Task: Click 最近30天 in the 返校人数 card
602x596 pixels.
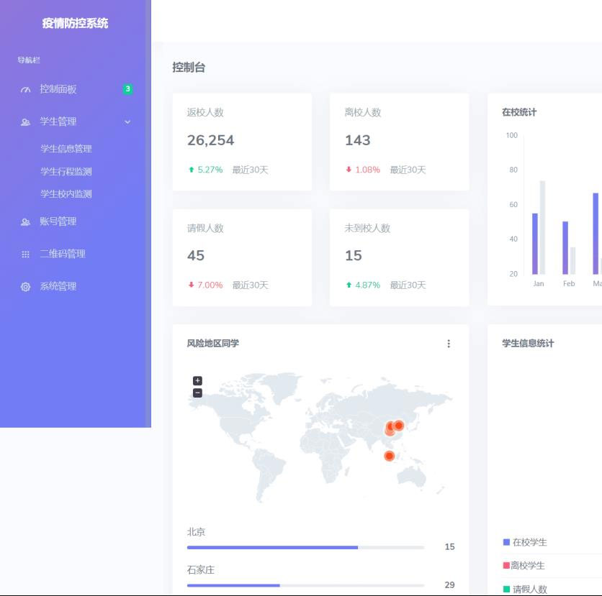Action: coord(251,170)
